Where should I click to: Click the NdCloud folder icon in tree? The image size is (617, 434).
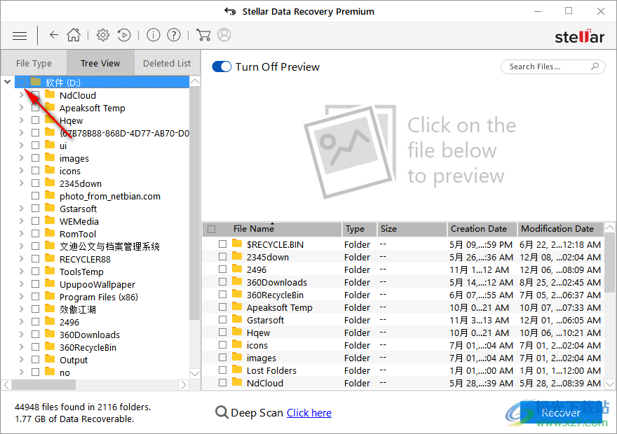coord(50,94)
